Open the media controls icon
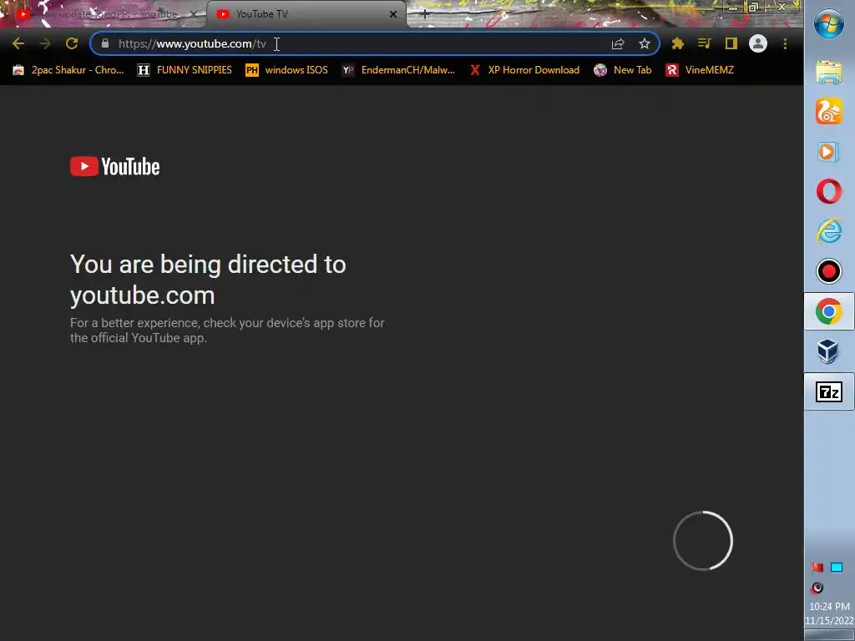The image size is (855, 641). click(x=705, y=43)
